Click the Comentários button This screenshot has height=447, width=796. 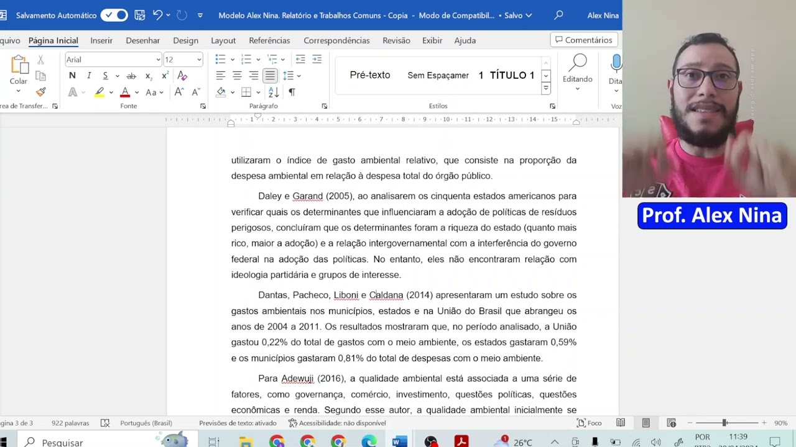(x=584, y=40)
